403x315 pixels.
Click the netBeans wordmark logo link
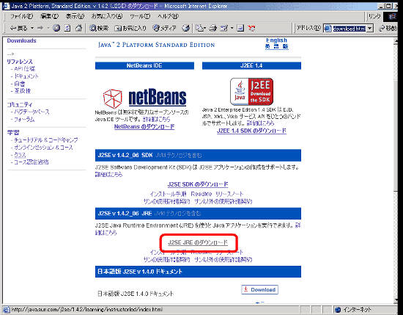pyautogui.click(x=158, y=97)
